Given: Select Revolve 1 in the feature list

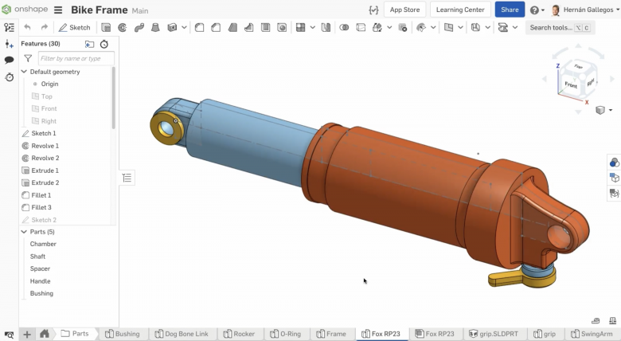Looking at the screenshot, I should pos(45,146).
